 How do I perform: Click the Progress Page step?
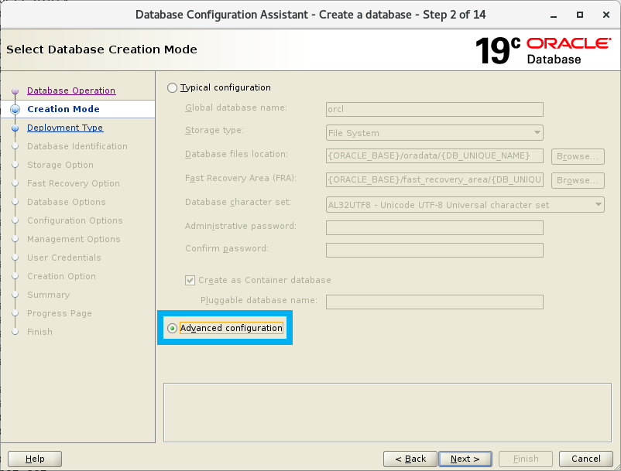coord(60,313)
